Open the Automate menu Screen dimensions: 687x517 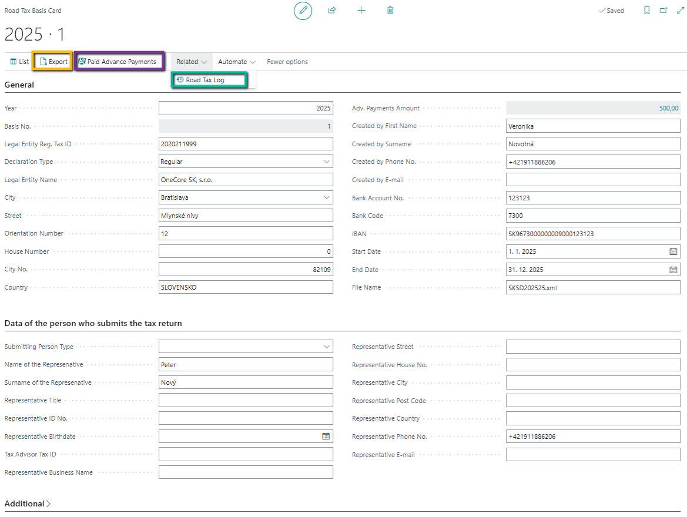coord(236,62)
